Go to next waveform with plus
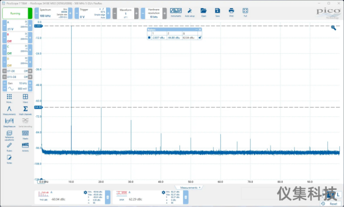 136,13
